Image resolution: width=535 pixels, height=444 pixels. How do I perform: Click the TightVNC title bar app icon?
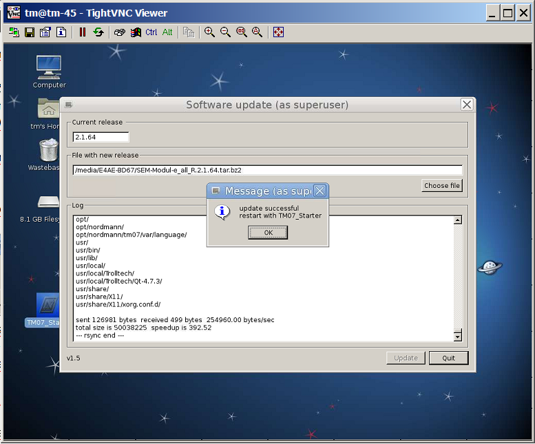[x=14, y=13]
